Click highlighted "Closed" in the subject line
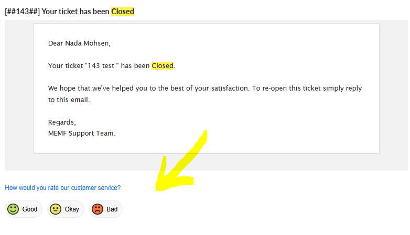This screenshot has height=235, width=410. (x=123, y=12)
